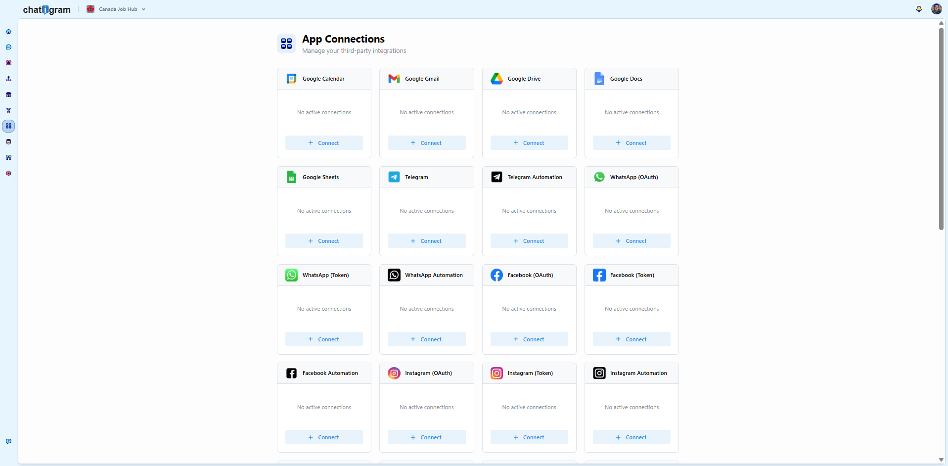Click the 'App Connections' page heading

tap(343, 39)
